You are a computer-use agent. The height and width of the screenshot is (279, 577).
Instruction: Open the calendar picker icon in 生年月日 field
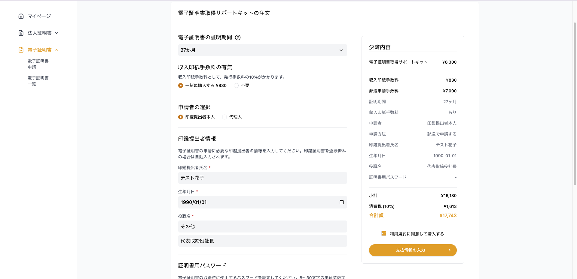(x=342, y=202)
